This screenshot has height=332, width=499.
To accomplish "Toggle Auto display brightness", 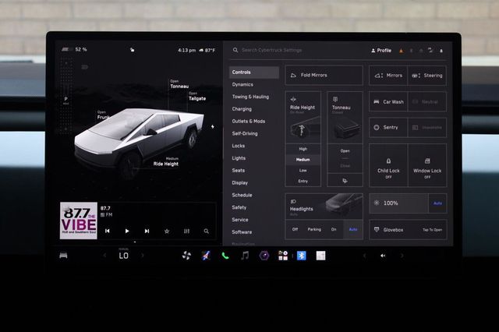I will pyautogui.click(x=437, y=203).
